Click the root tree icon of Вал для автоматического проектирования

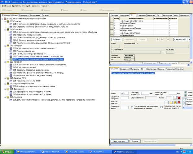tap(5, 19)
